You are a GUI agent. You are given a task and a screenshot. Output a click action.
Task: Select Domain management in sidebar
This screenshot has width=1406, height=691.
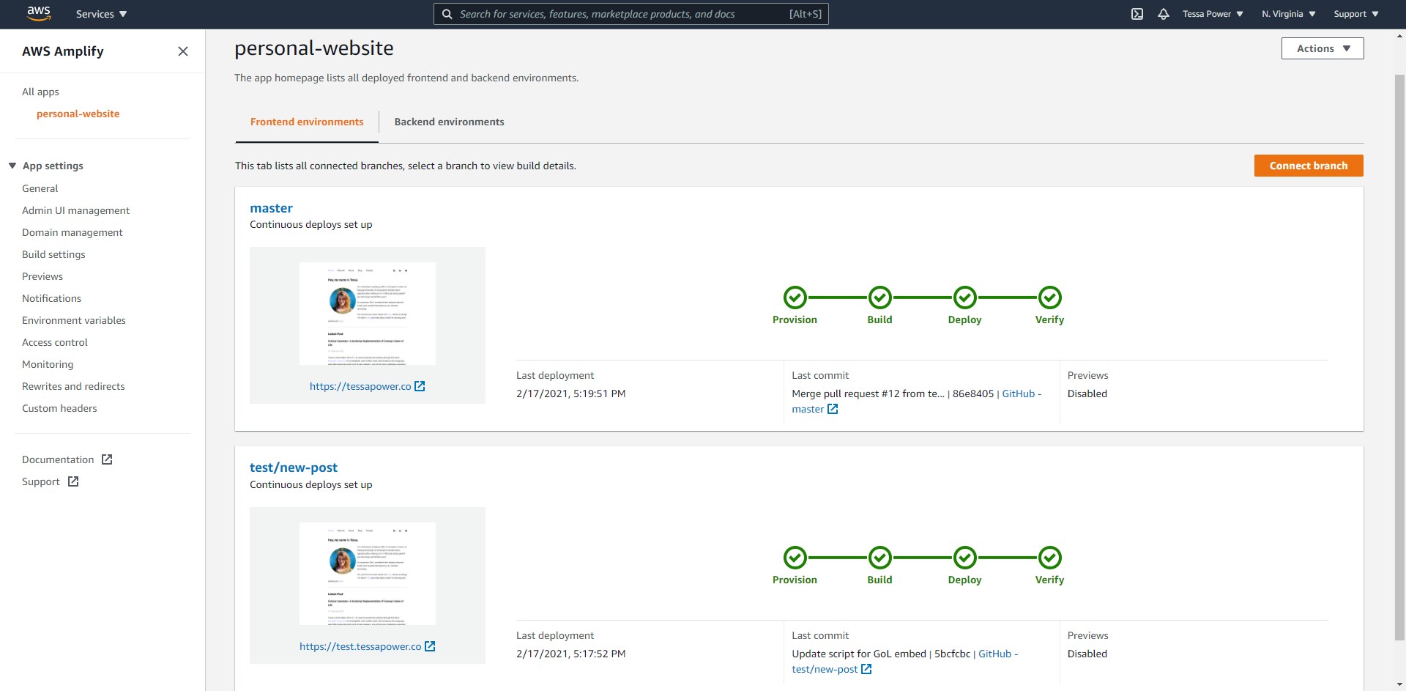coord(72,232)
